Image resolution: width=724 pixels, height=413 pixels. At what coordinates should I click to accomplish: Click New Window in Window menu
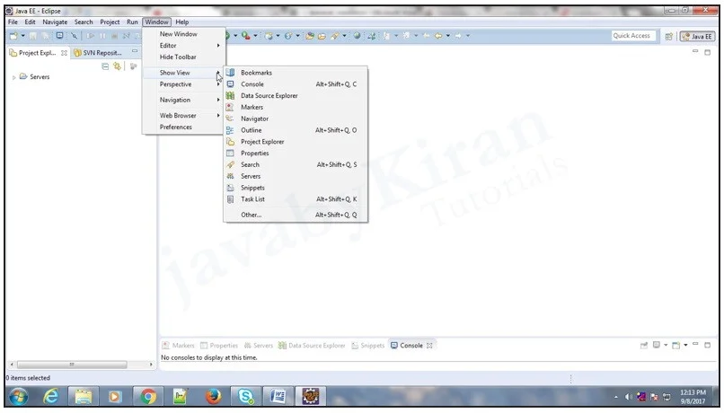coord(184,34)
